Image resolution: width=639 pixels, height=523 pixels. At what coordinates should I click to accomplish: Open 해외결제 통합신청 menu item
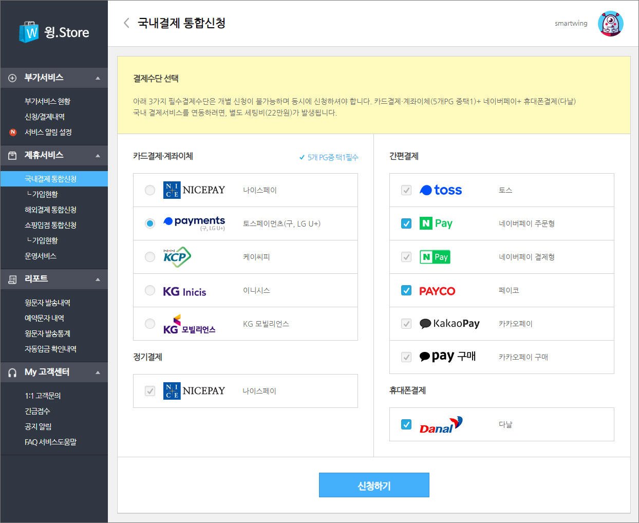tap(50, 210)
